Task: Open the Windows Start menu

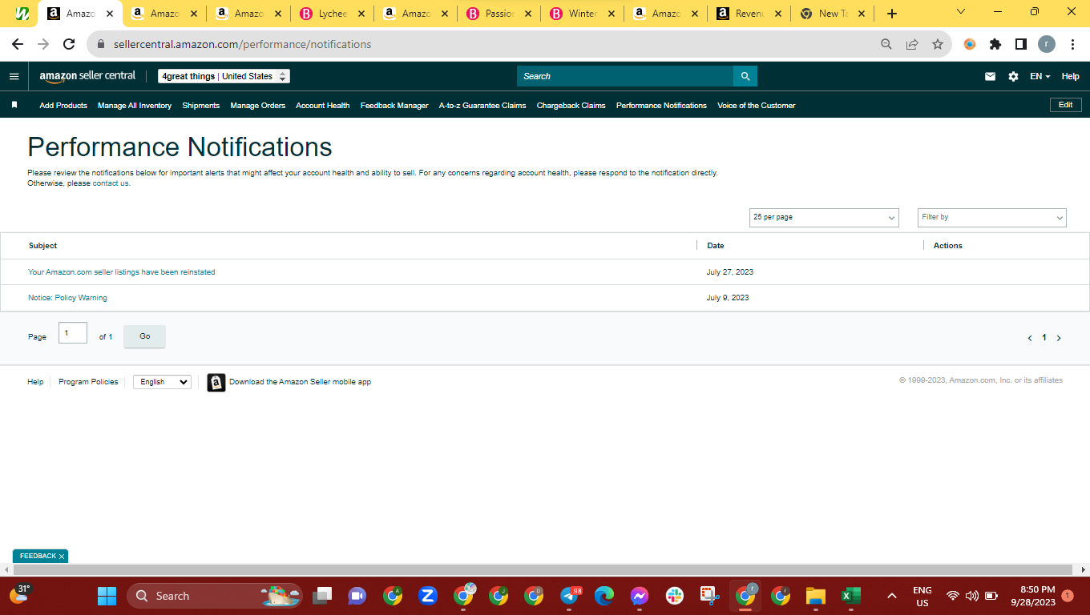Action: tap(107, 596)
